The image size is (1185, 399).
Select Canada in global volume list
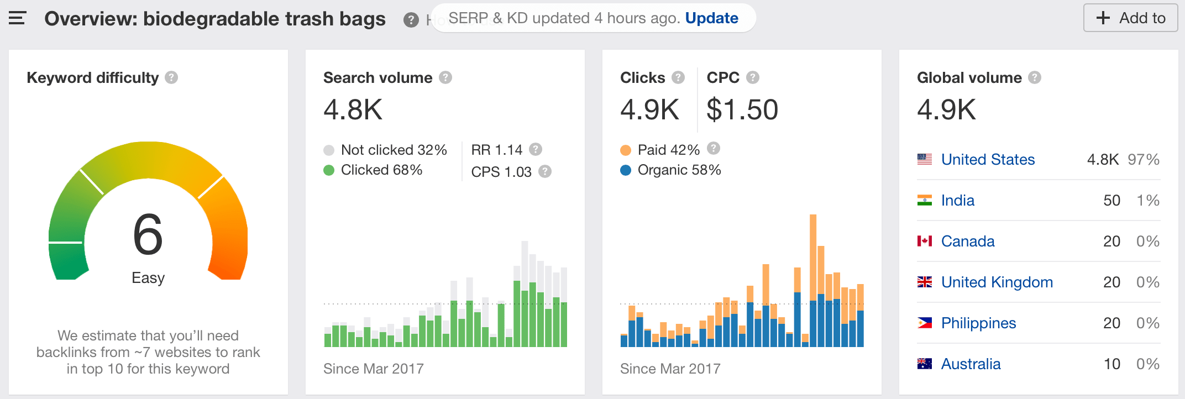pyautogui.click(x=967, y=242)
